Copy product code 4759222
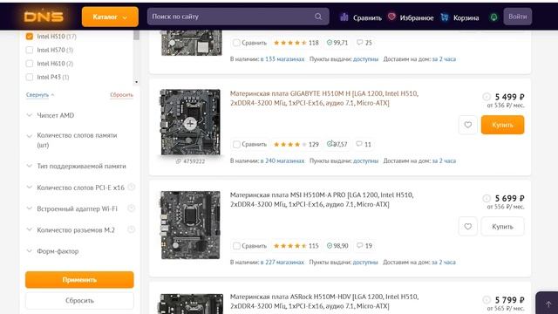Image resolution: width=558 pixels, height=314 pixels. coord(190,161)
